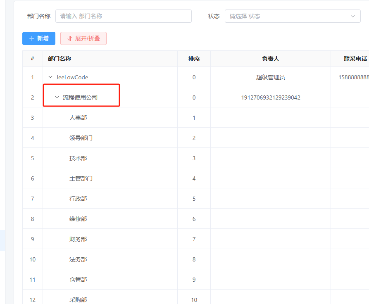Click the sort icon on 展开/折叠 button
Image resolution: width=369 pixels, height=304 pixels.
tap(69, 38)
